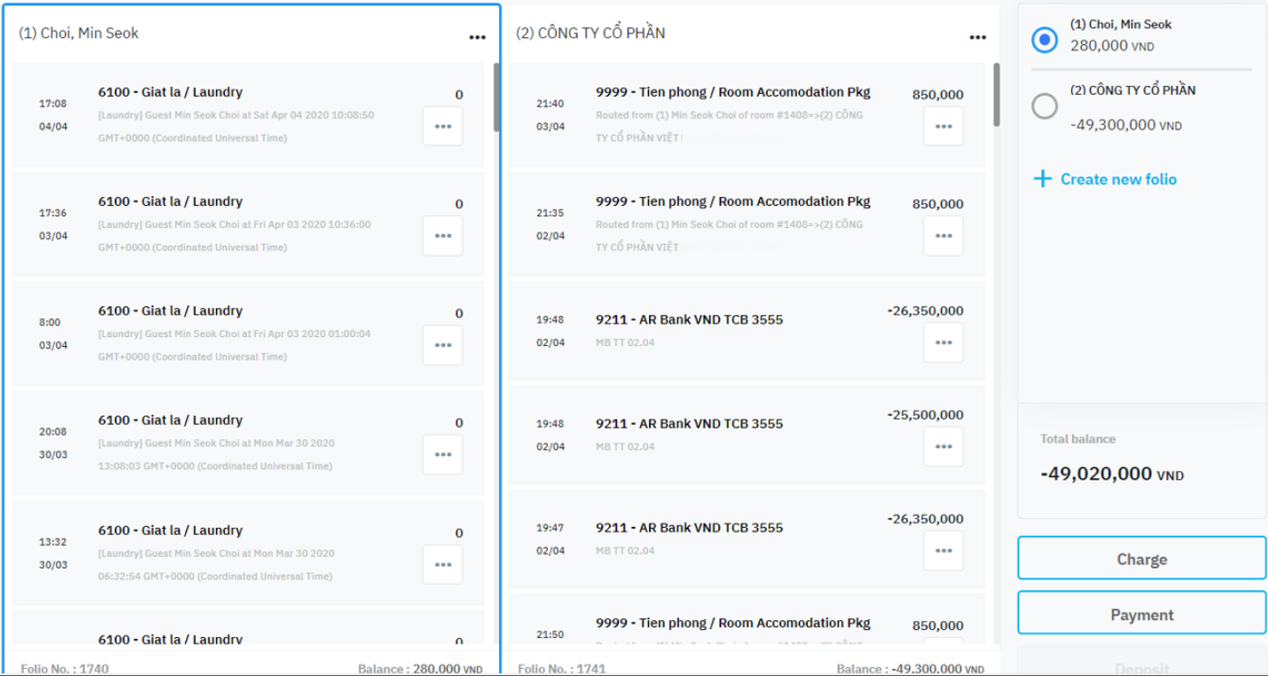Open options menu for CÔNG TY CỔ PHẦN folio
This screenshot has width=1268, height=676.
[977, 38]
